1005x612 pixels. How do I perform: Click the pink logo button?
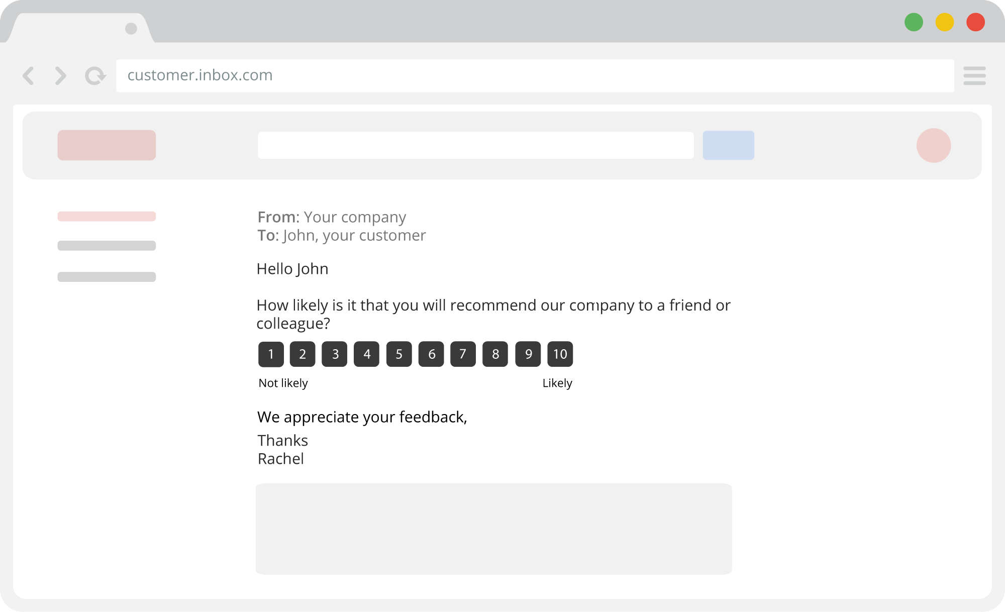(107, 145)
